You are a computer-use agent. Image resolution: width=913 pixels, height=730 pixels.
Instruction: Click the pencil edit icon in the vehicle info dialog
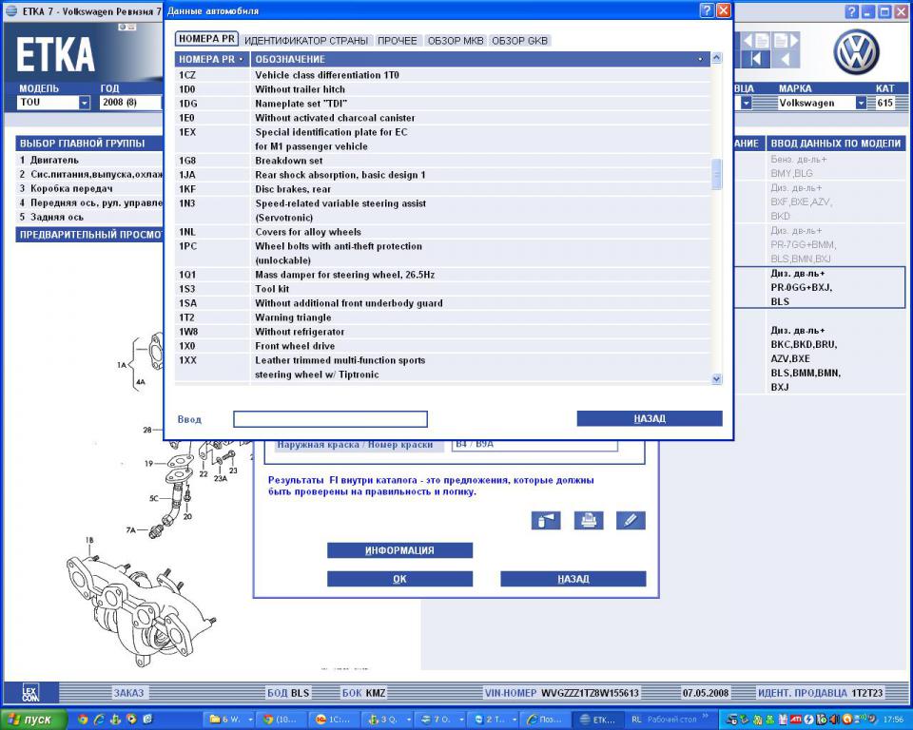[x=631, y=520]
